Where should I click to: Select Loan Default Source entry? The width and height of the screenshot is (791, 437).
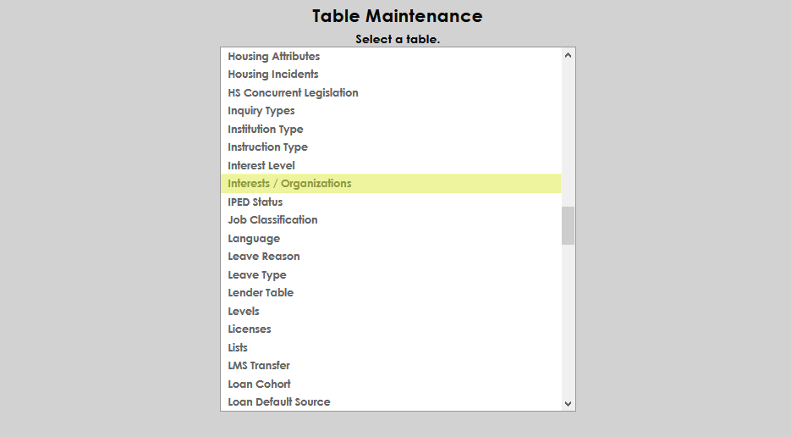pos(279,402)
